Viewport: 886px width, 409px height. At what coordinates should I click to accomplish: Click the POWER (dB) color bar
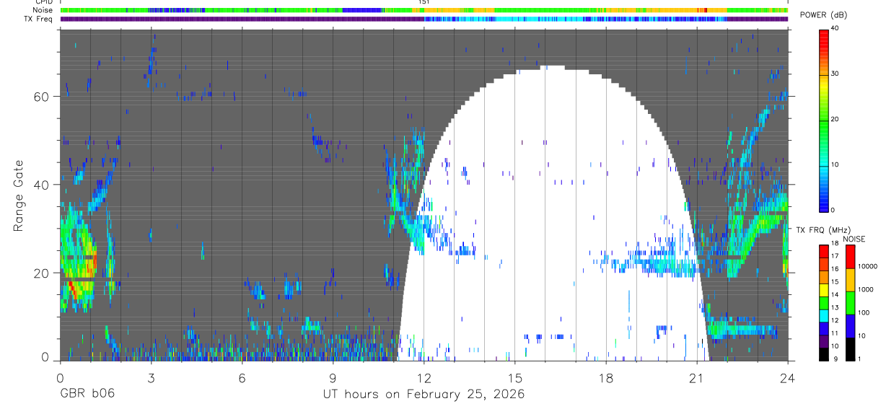(x=824, y=120)
